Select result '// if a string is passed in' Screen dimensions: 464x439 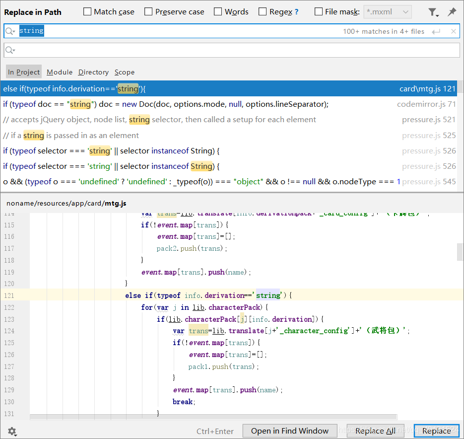[228, 136]
